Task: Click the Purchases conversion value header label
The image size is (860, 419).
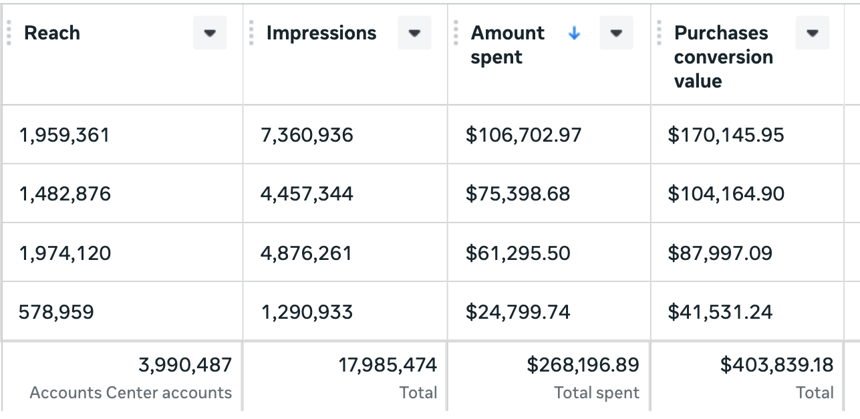Action: [x=723, y=57]
